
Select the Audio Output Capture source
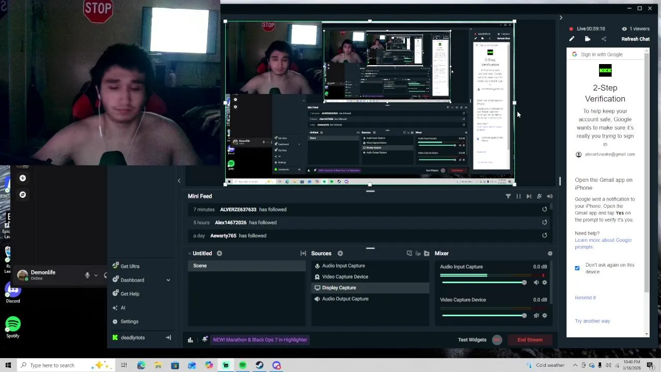(370, 299)
